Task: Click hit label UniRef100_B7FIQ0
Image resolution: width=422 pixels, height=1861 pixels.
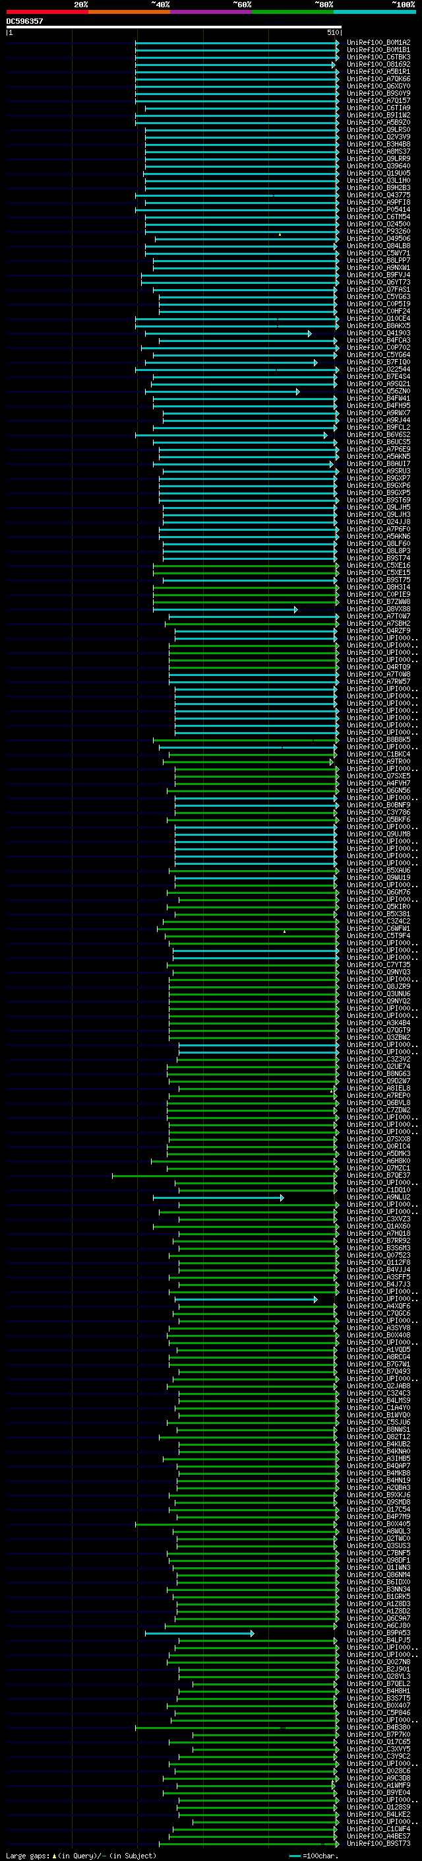Action: [x=378, y=362]
